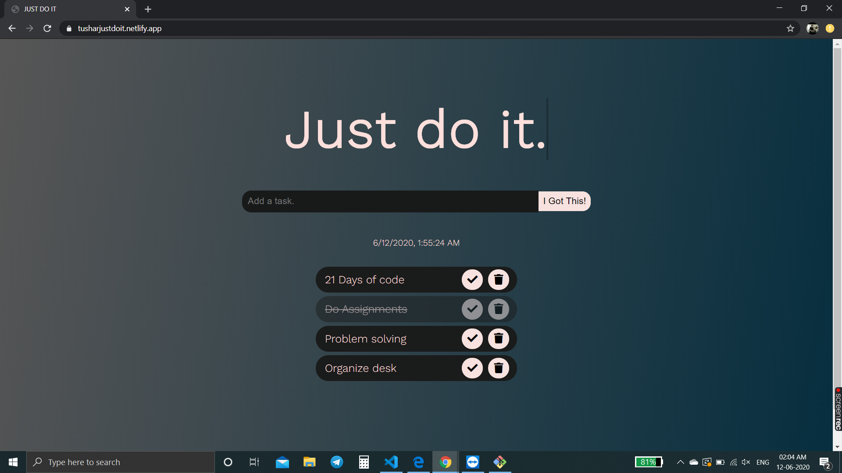Uncheck the 'Do Assignments' completed task

point(472,309)
